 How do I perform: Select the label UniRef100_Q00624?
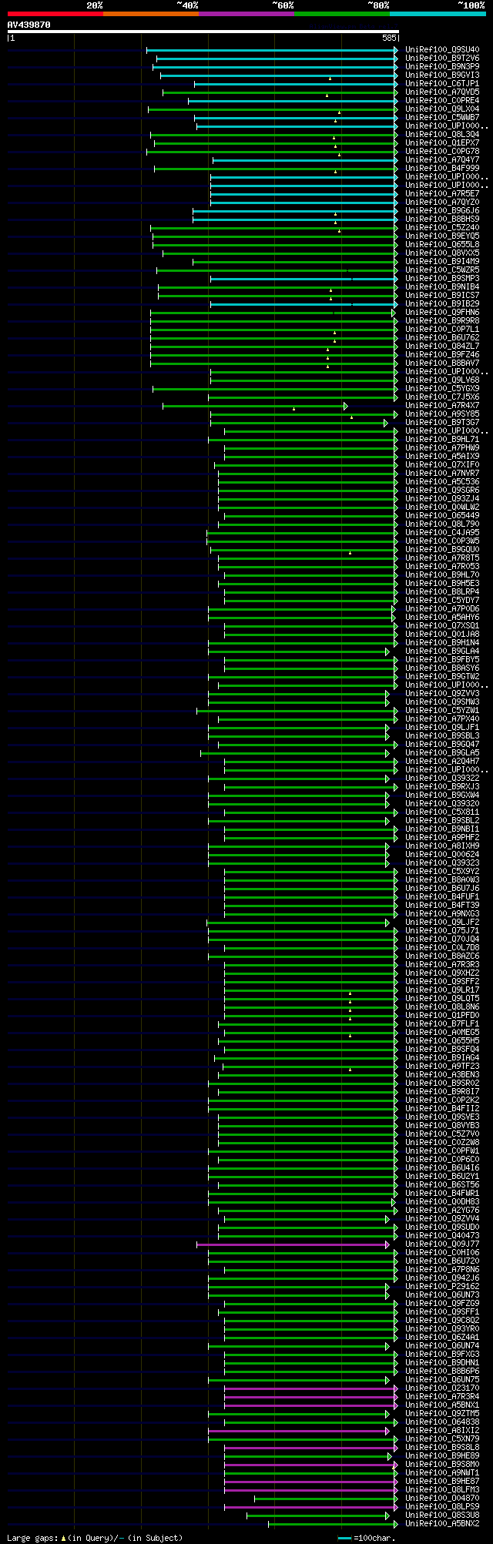coord(442,854)
